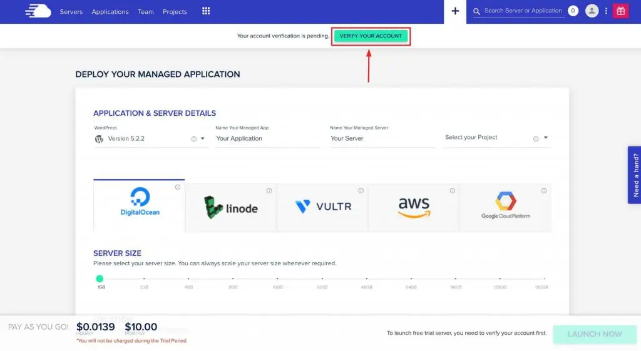Select the AWS provider tab
The image size is (641, 351).
click(x=414, y=208)
